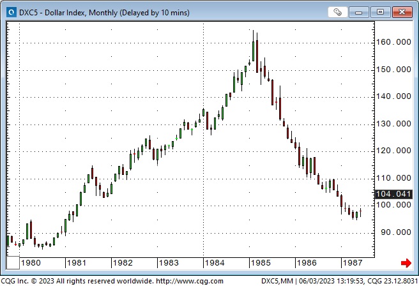Click the 140.000 price axis label
The height and width of the screenshot is (286, 419).
click(393, 96)
